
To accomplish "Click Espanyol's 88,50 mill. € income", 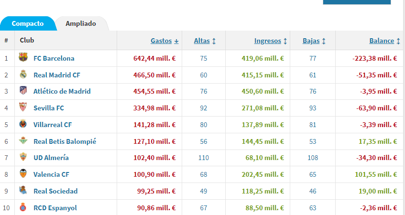I will (x=264, y=208).
